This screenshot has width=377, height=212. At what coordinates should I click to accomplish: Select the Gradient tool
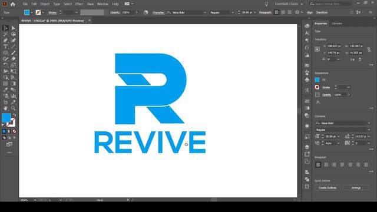pos(13,84)
